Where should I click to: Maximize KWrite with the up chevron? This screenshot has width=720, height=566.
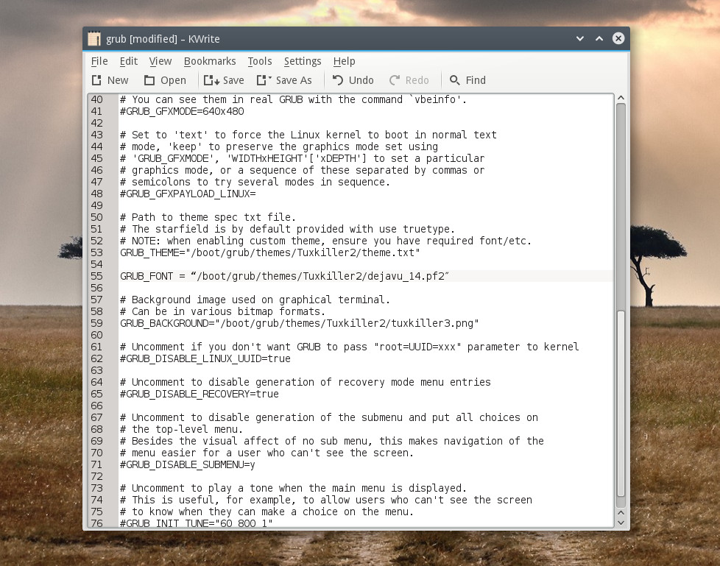point(599,38)
